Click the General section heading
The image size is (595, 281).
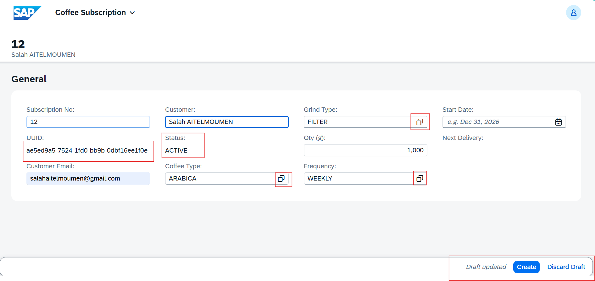point(29,79)
